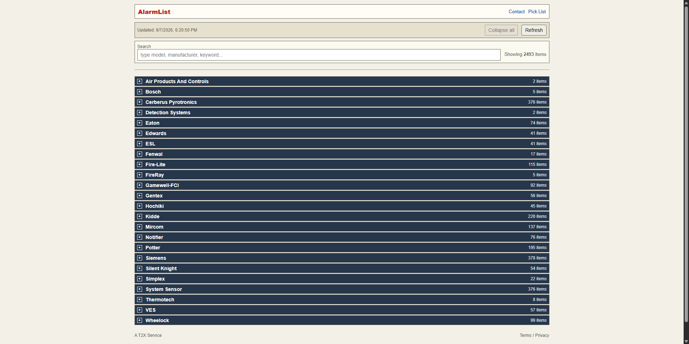Expand the Fire-Lite plus icon
The height and width of the screenshot is (344, 689).
(140, 164)
